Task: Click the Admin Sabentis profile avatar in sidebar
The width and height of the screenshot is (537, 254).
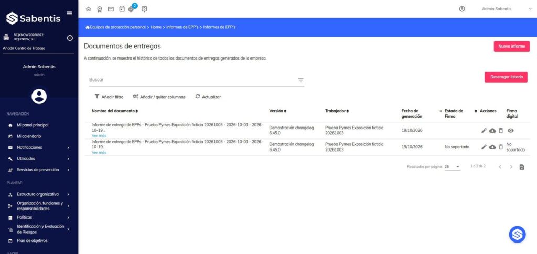Action: [x=39, y=96]
